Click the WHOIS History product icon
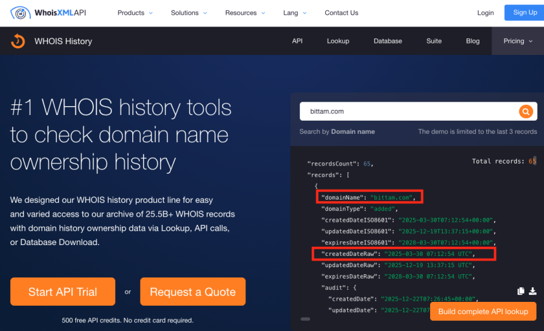Image resolution: width=544 pixels, height=331 pixels. click(18, 41)
